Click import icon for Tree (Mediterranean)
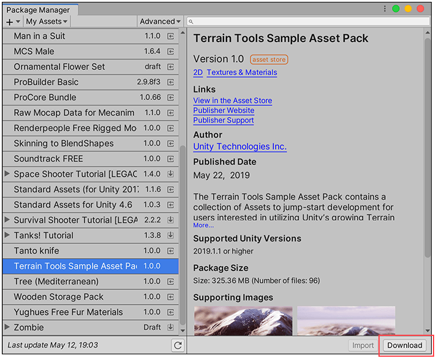The image size is (436, 358). [x=170, y=281]
